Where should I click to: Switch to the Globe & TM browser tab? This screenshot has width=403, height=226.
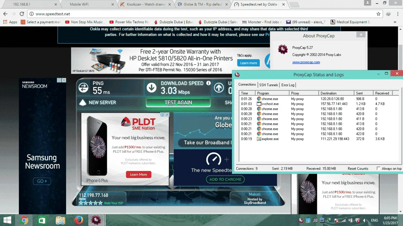coord(201,4)
